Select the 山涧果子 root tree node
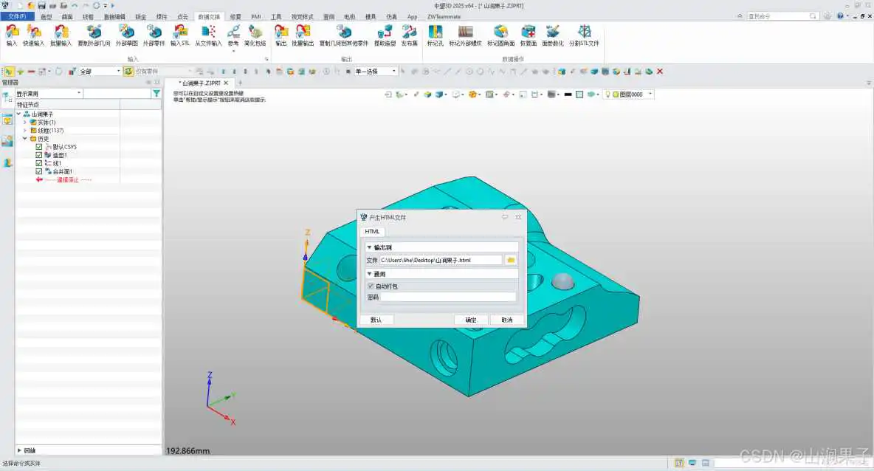The image size is (874, 471). point(42,114)
